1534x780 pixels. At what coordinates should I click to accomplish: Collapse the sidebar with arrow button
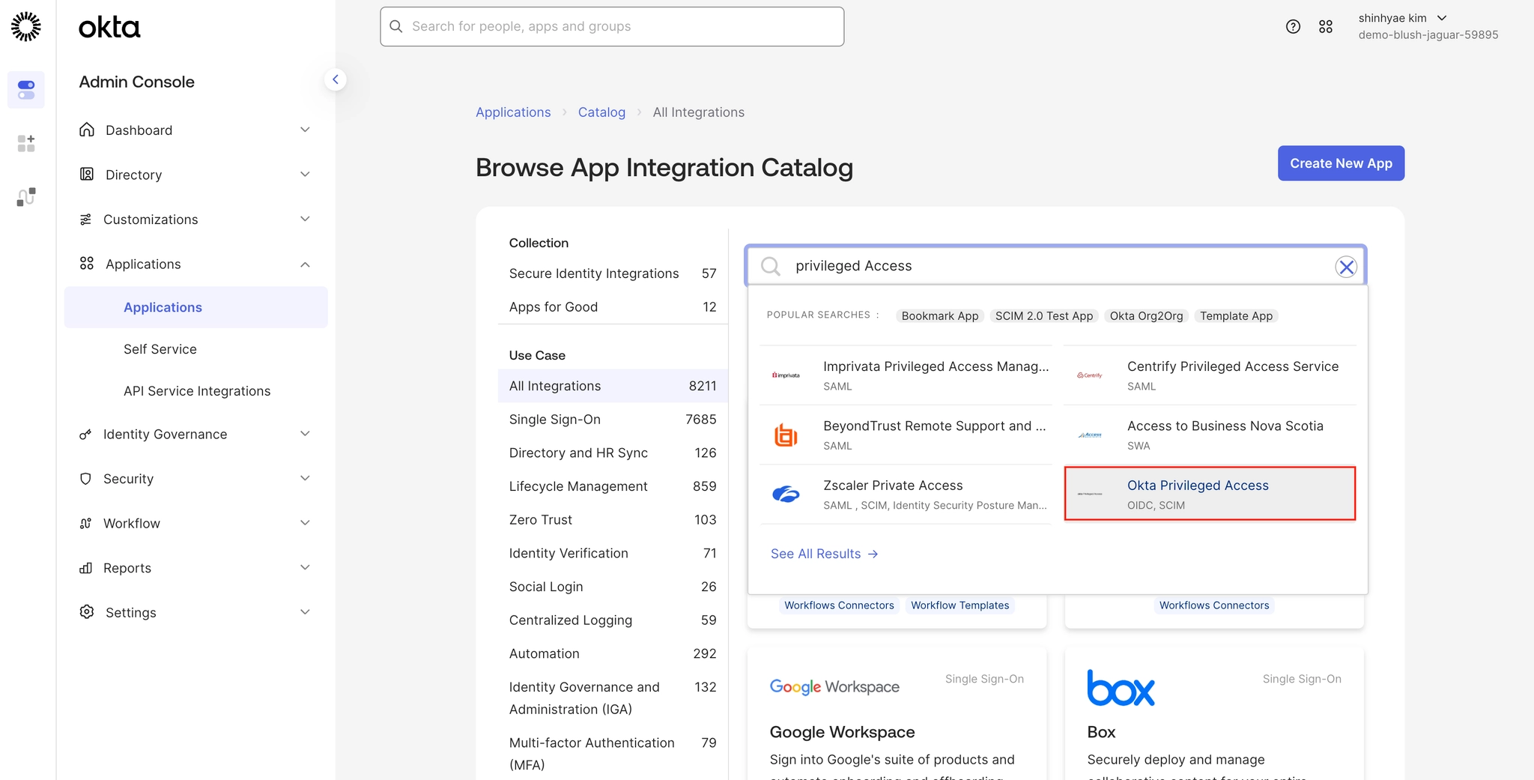tap(335, 79)
